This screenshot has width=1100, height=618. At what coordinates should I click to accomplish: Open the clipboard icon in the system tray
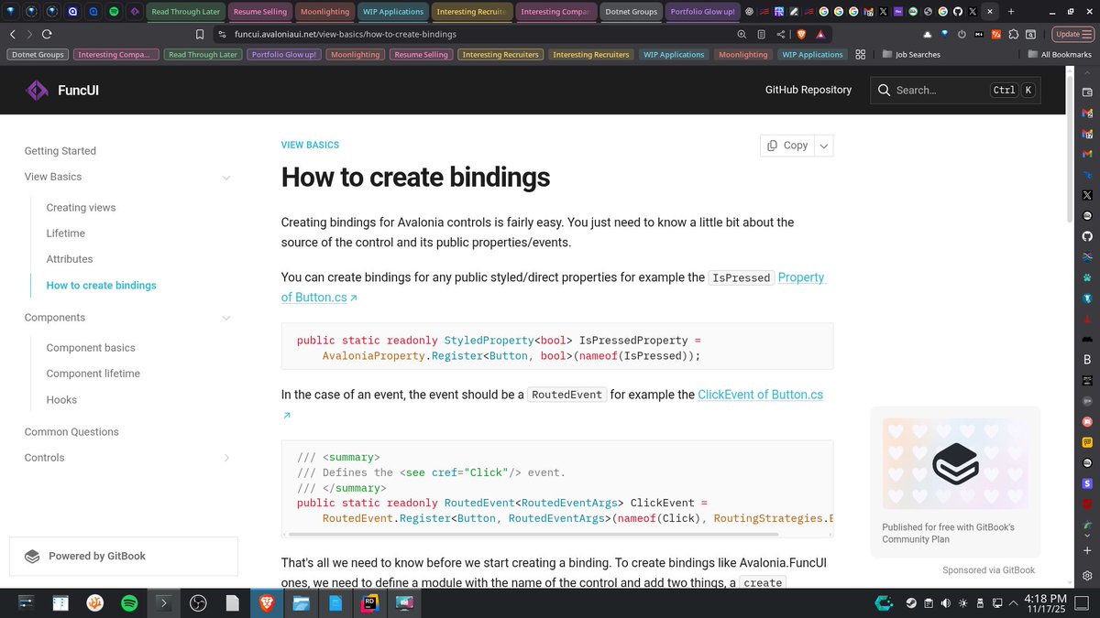(x=928, y=603)
